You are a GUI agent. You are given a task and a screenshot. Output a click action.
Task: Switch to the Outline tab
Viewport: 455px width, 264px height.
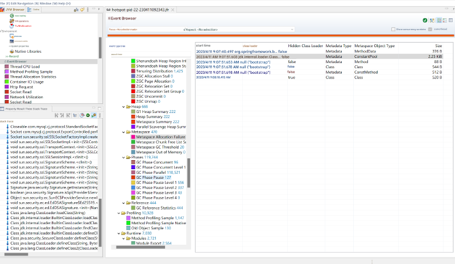tap(35, 10)
